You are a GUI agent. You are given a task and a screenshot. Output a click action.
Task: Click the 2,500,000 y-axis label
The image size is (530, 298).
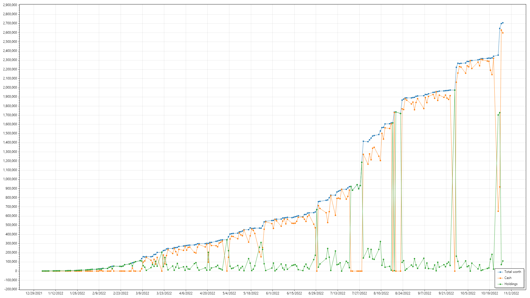pyautogui.click(x=10, y=42)
